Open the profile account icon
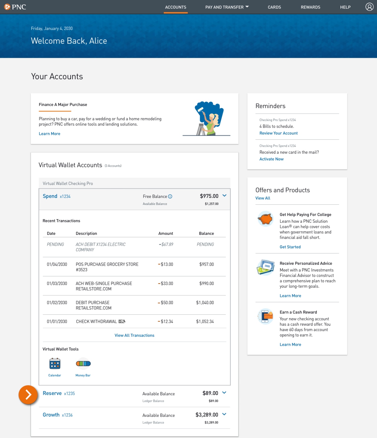Viewport: 377px width, 438px height. (x=369, y=7)
